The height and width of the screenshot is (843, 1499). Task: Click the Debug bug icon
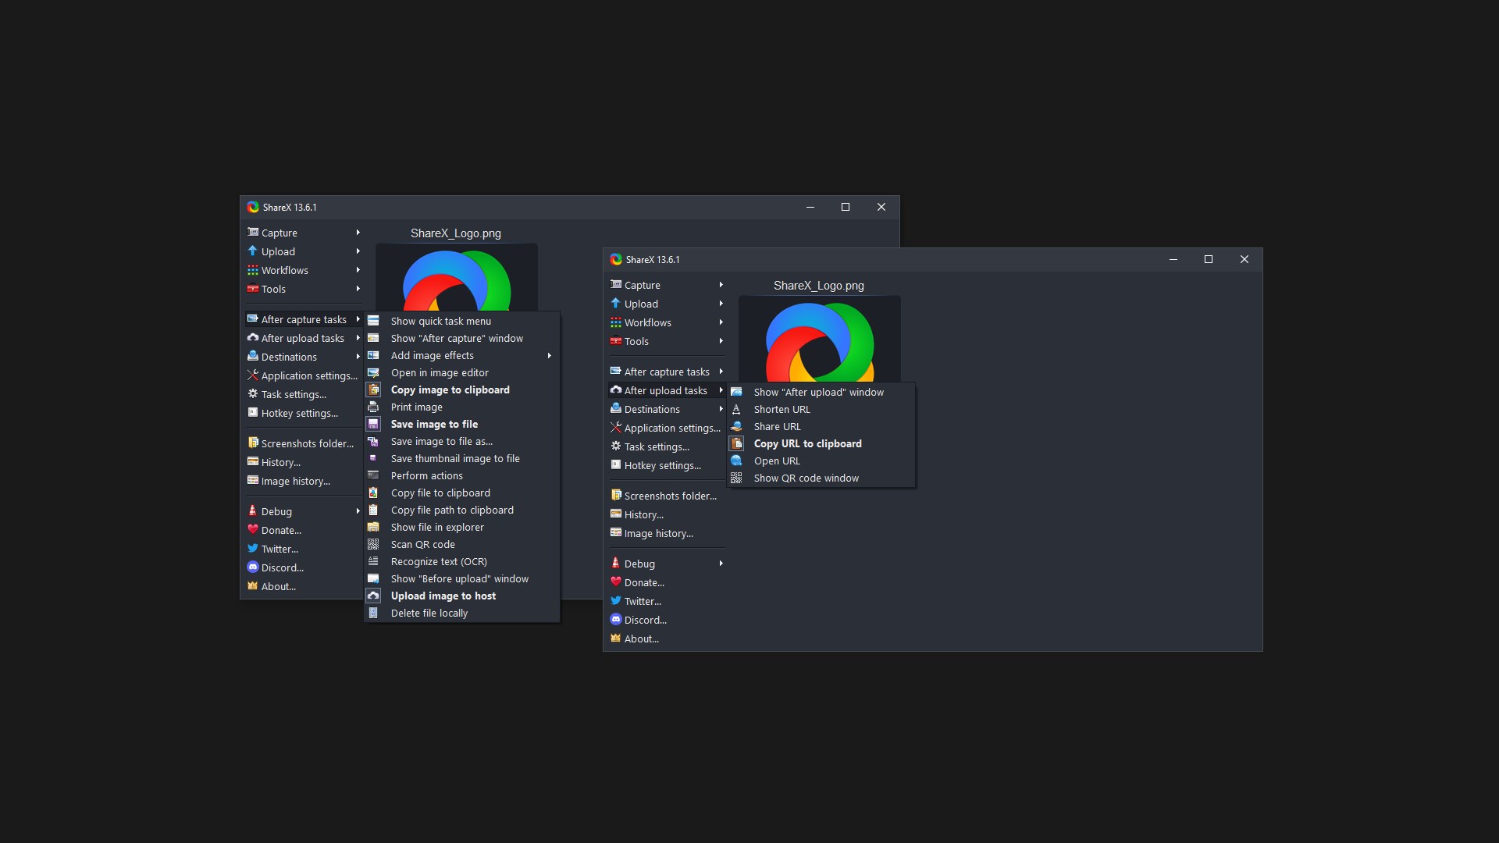point(253,511)
